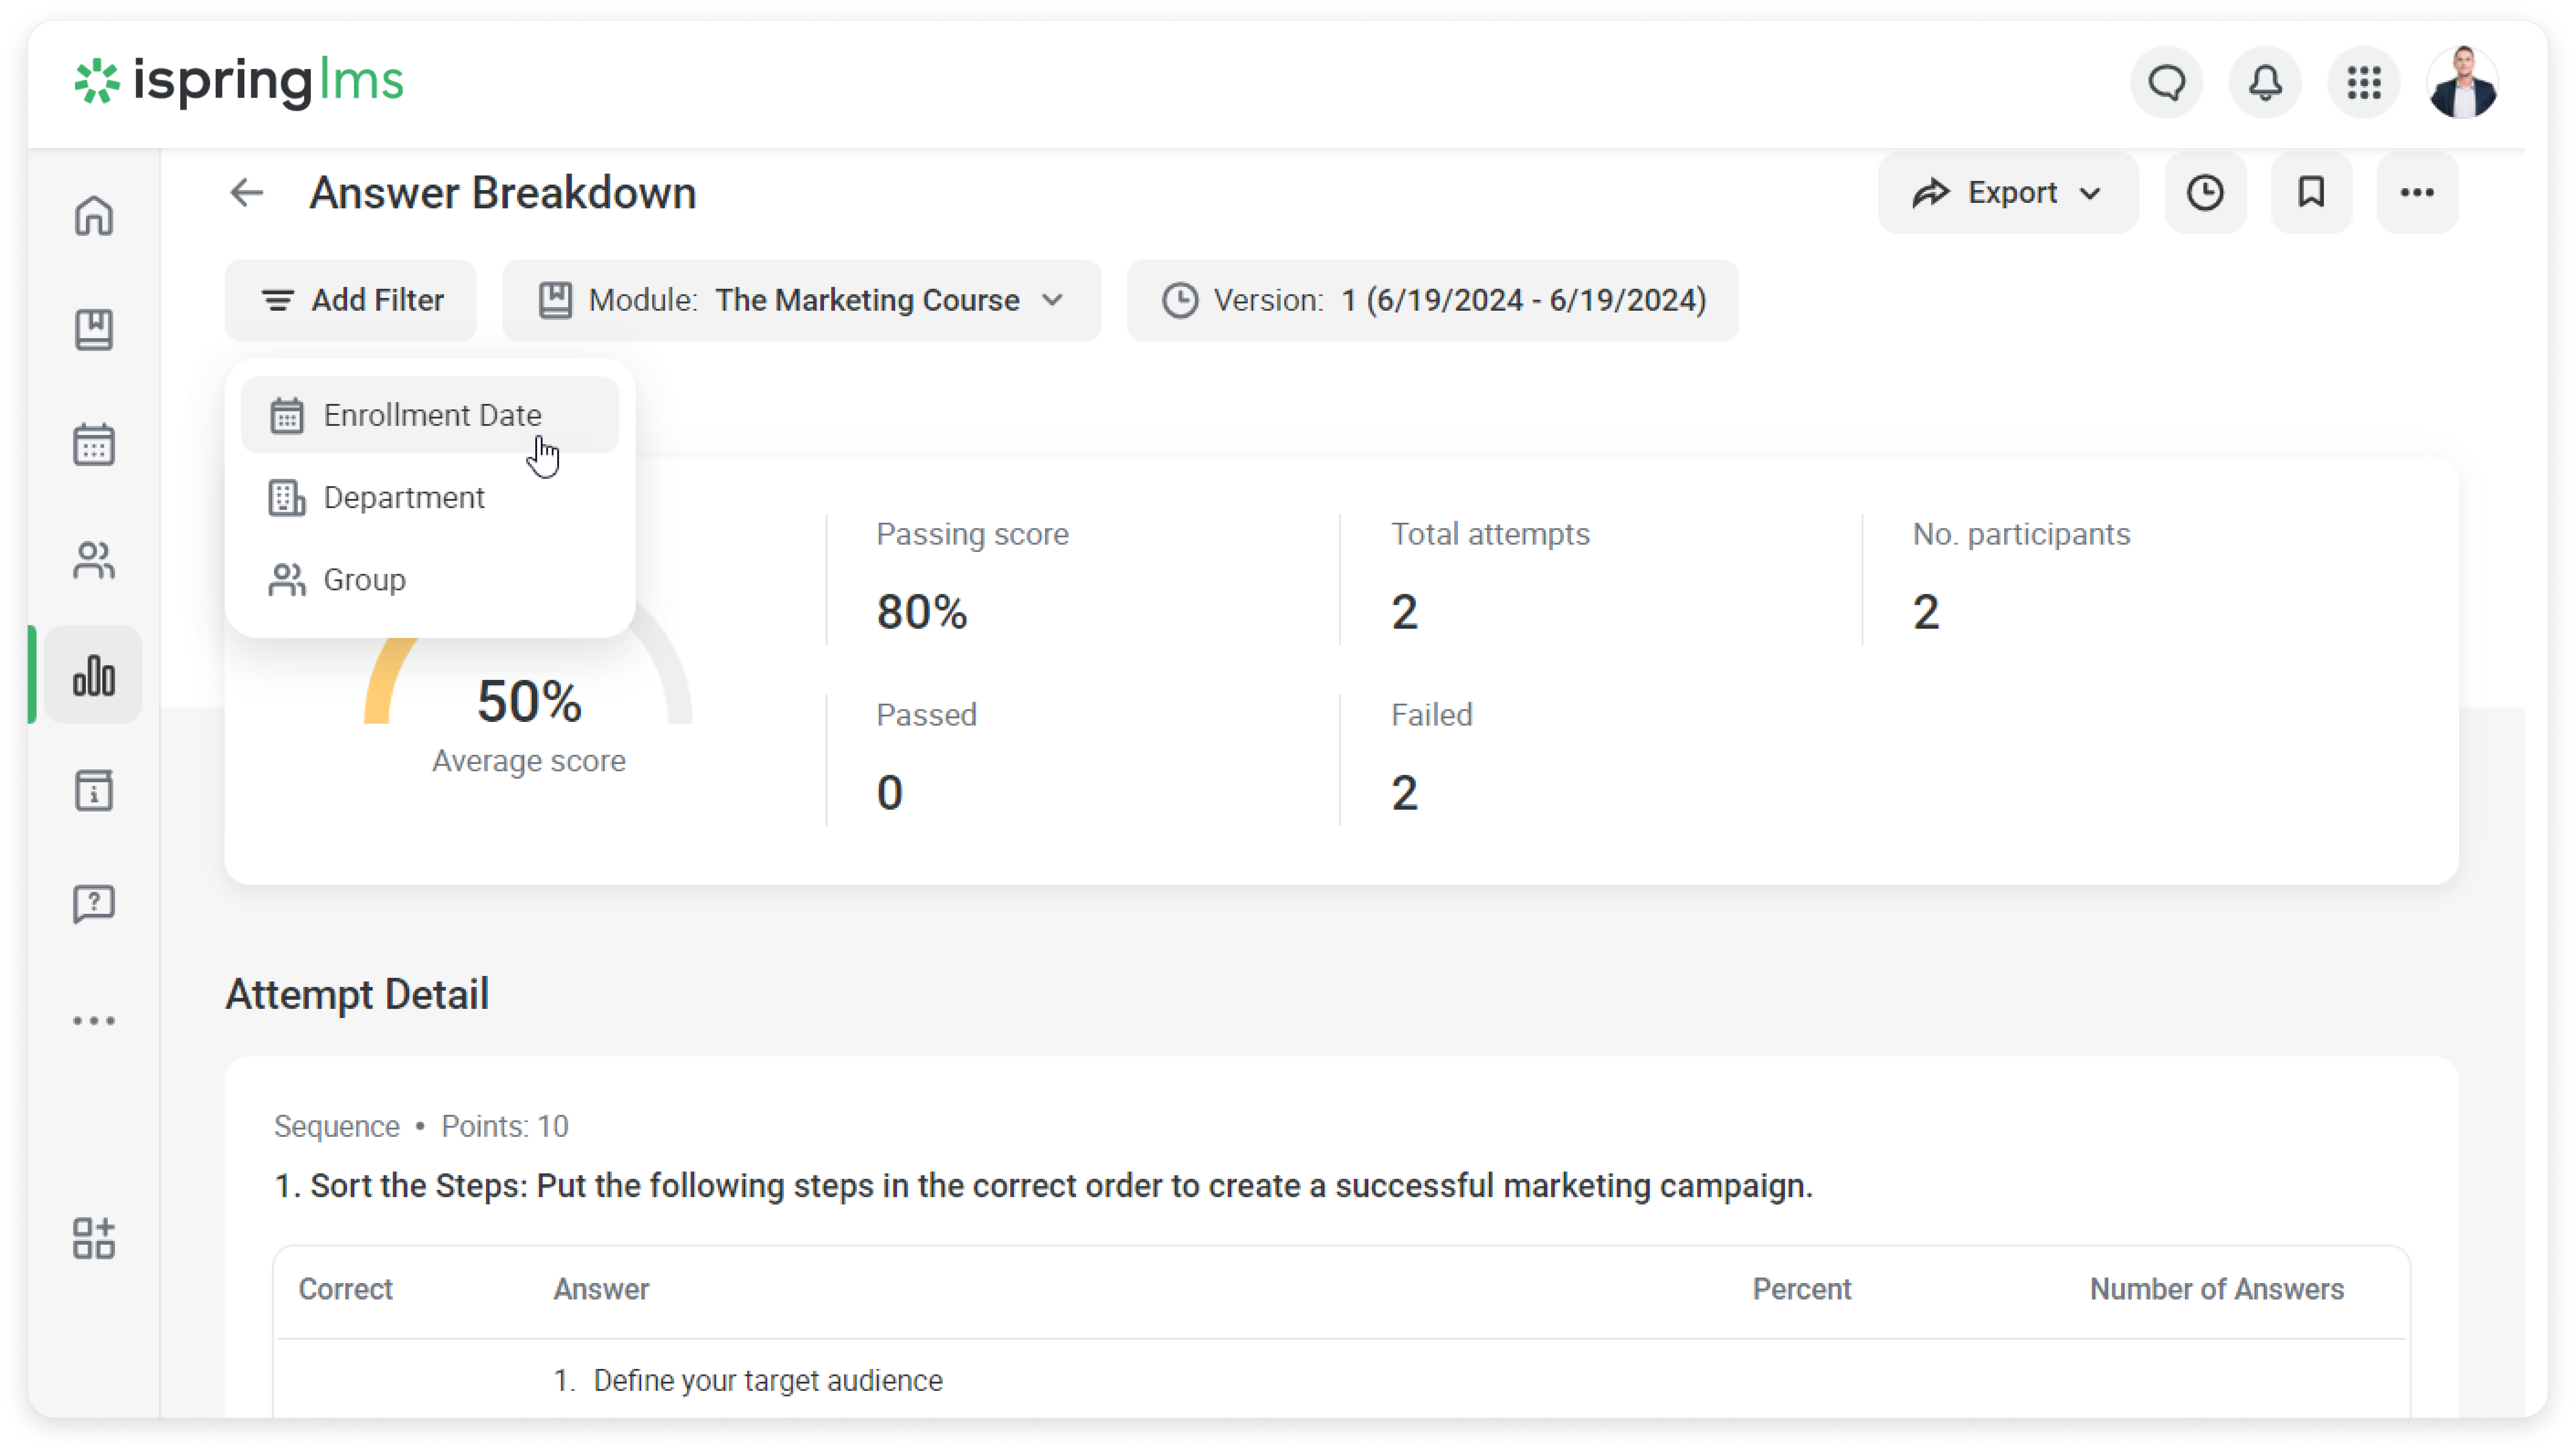Open the chat messages icon in header

pyautogui.click(x=2167, y=83)
